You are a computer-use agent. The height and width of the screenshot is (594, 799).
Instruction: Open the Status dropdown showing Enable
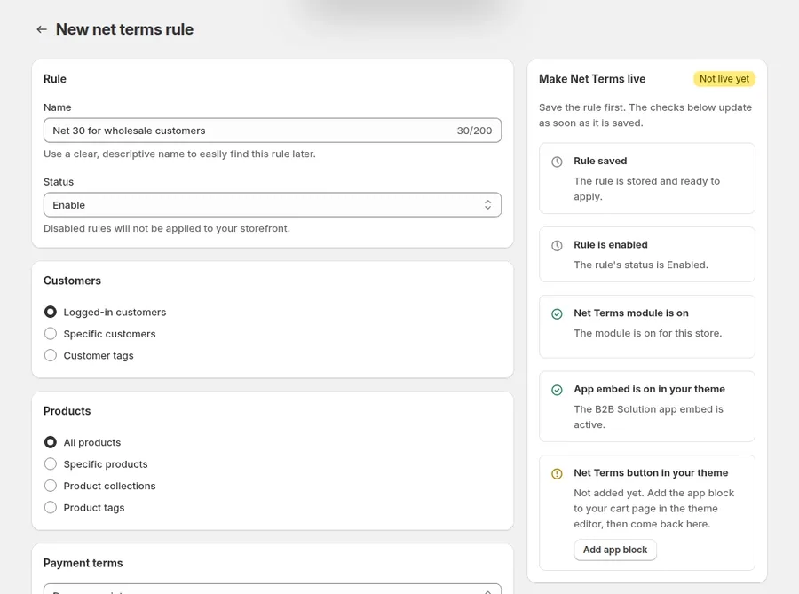click(273, 205)
